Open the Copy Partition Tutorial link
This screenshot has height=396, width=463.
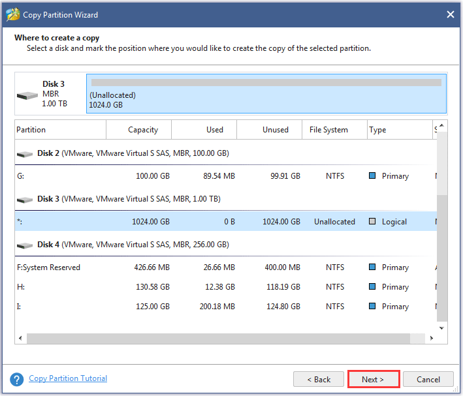[68, 378]
